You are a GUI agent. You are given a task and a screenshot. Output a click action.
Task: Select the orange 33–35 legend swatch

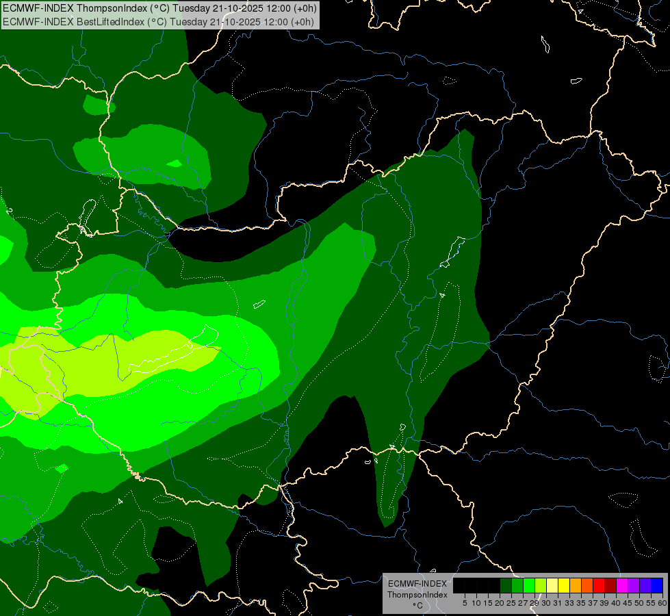576,585
